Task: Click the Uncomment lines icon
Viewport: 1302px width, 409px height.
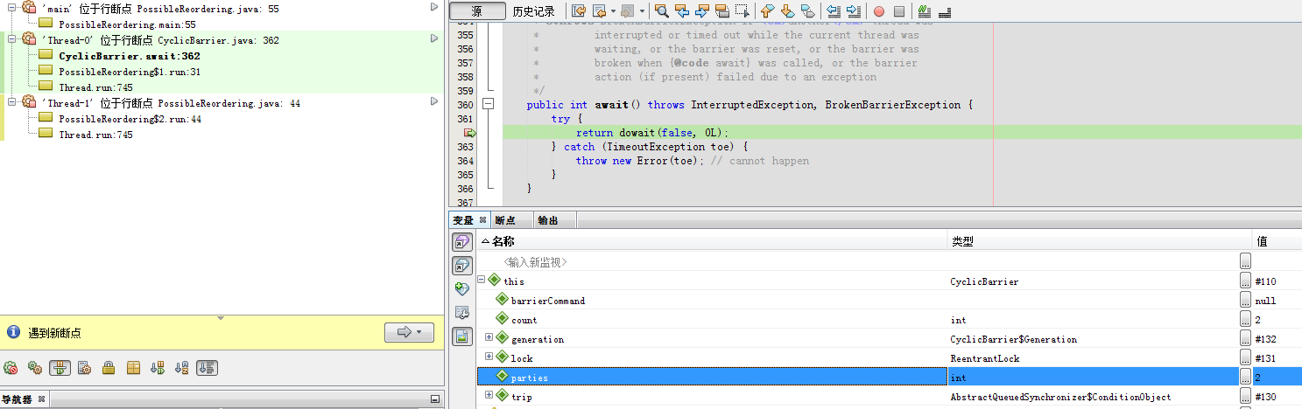Action: [945, 11]
